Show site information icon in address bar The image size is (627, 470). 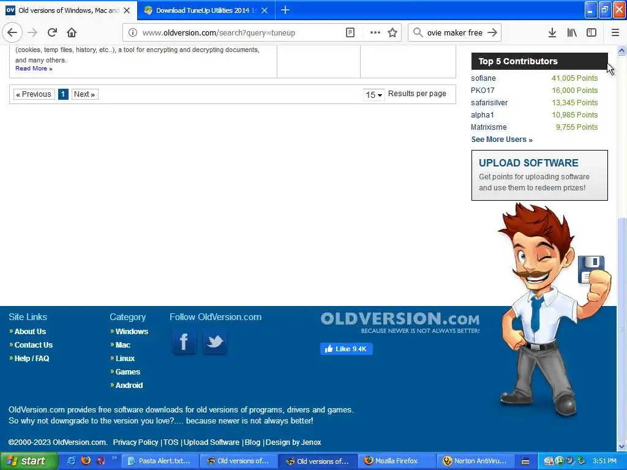[x=133, y=32]
